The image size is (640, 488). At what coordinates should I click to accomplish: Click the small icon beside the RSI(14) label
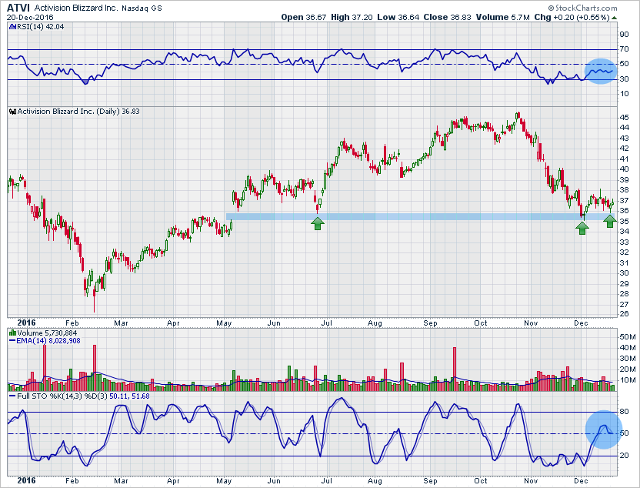point(12,25)
